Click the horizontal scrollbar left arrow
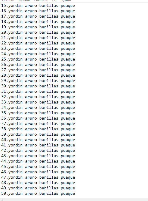The height and width of the screenshot is (201, 148). pos(2,200)
